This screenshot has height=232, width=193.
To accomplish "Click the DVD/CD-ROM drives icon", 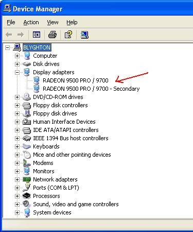I will point(27,97).
